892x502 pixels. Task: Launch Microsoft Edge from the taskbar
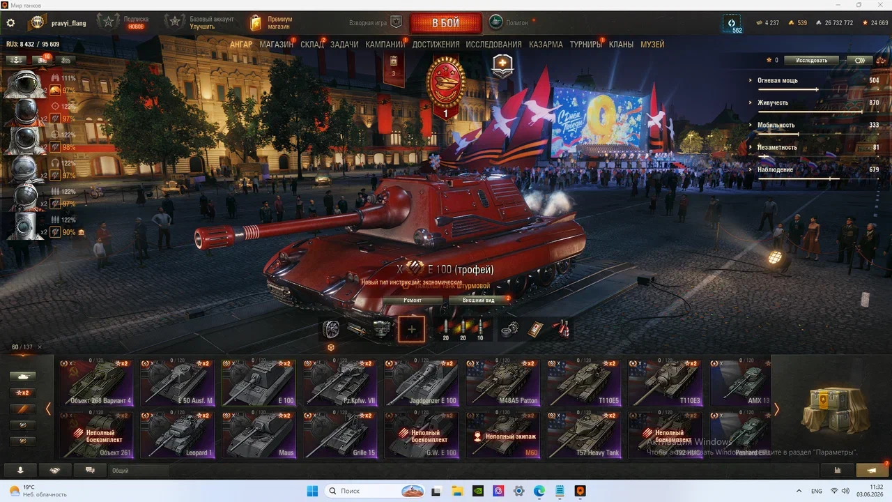[539, 491]
